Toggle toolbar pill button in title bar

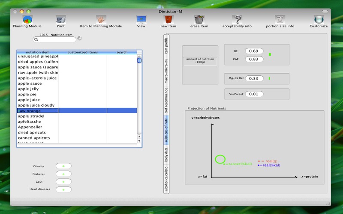point(325,12)
